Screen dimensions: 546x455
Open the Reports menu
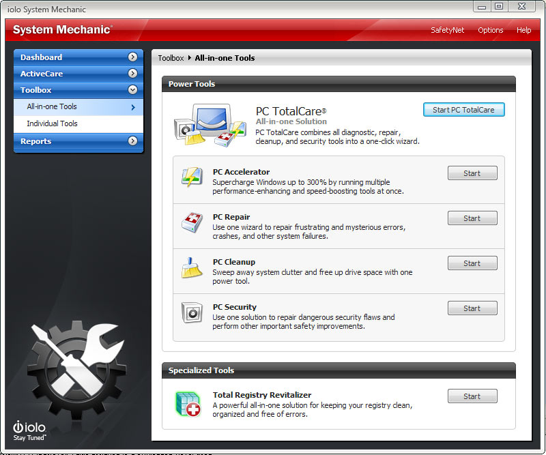tap(78, 141)
